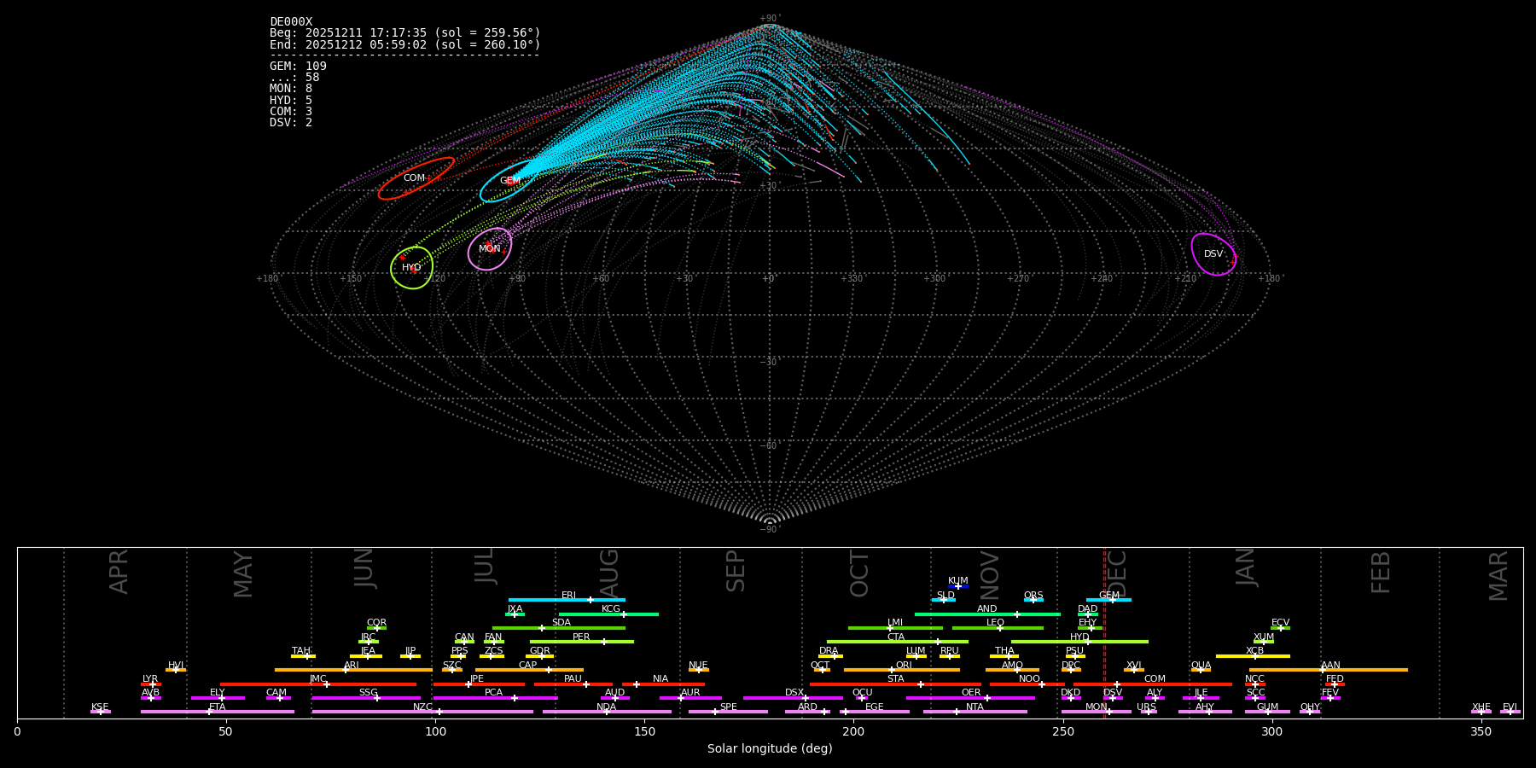Screen dimensions: 1536x768
Task: Click the 'XHE' shower label in the timeline
Action: [x=1481, y=707]
